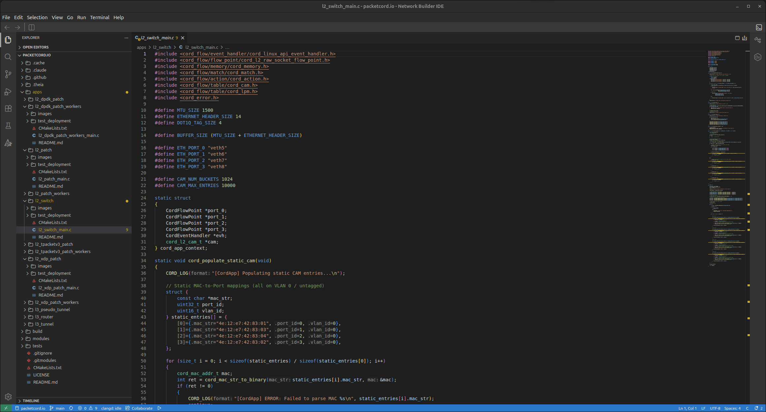The image size is (766, 412).
Task: Click the remote connection icon in status bar
Action: [6, 408]
